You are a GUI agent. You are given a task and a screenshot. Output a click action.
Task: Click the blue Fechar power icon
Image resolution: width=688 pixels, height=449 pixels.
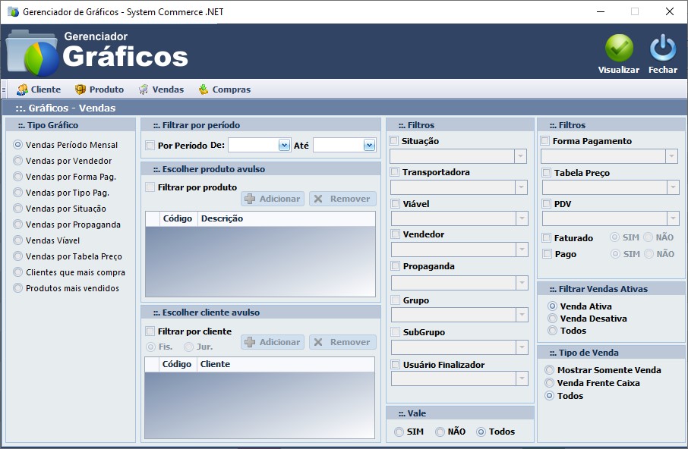[662, 49]
